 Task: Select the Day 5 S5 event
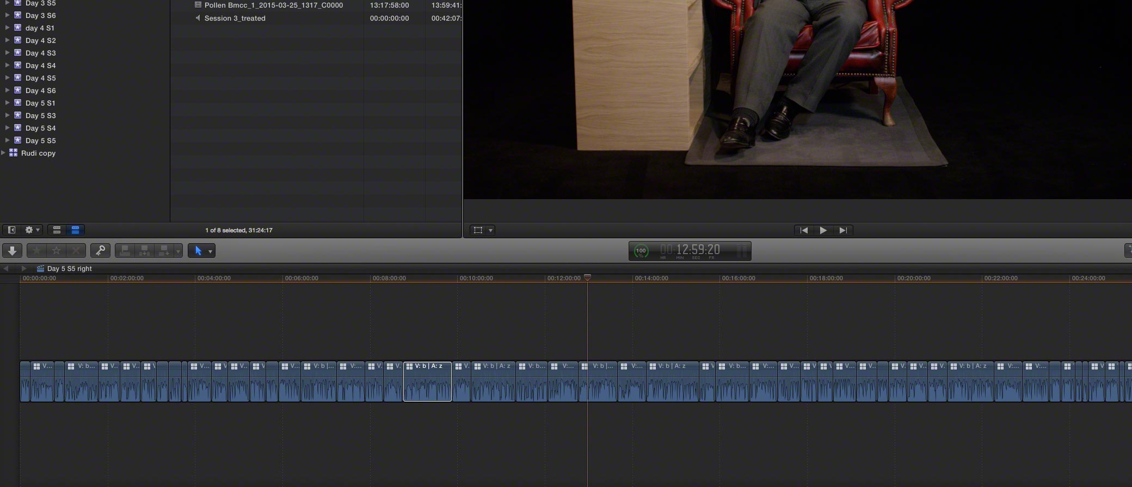40,140
